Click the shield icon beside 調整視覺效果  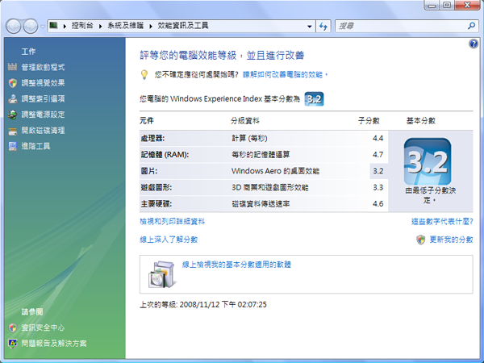[13, 83]
